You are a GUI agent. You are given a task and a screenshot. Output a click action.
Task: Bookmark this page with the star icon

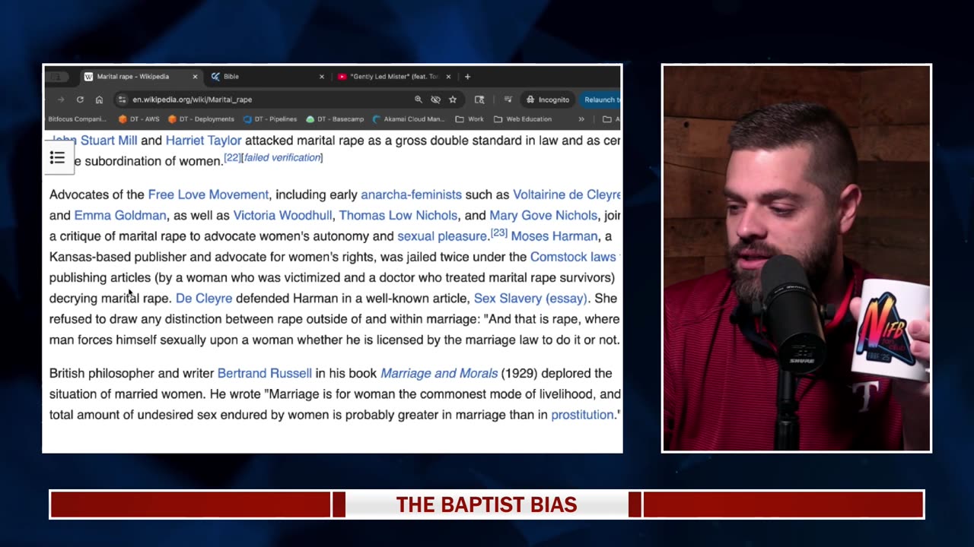453,100
